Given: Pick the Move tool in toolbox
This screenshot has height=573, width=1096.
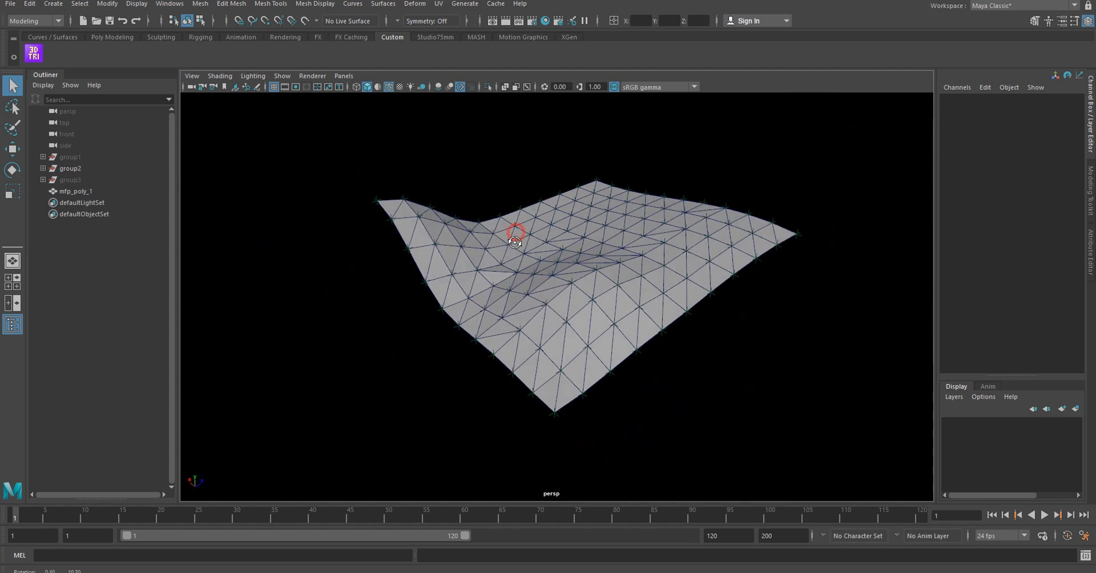Looking at the screenshot, I should click(12, 149).
